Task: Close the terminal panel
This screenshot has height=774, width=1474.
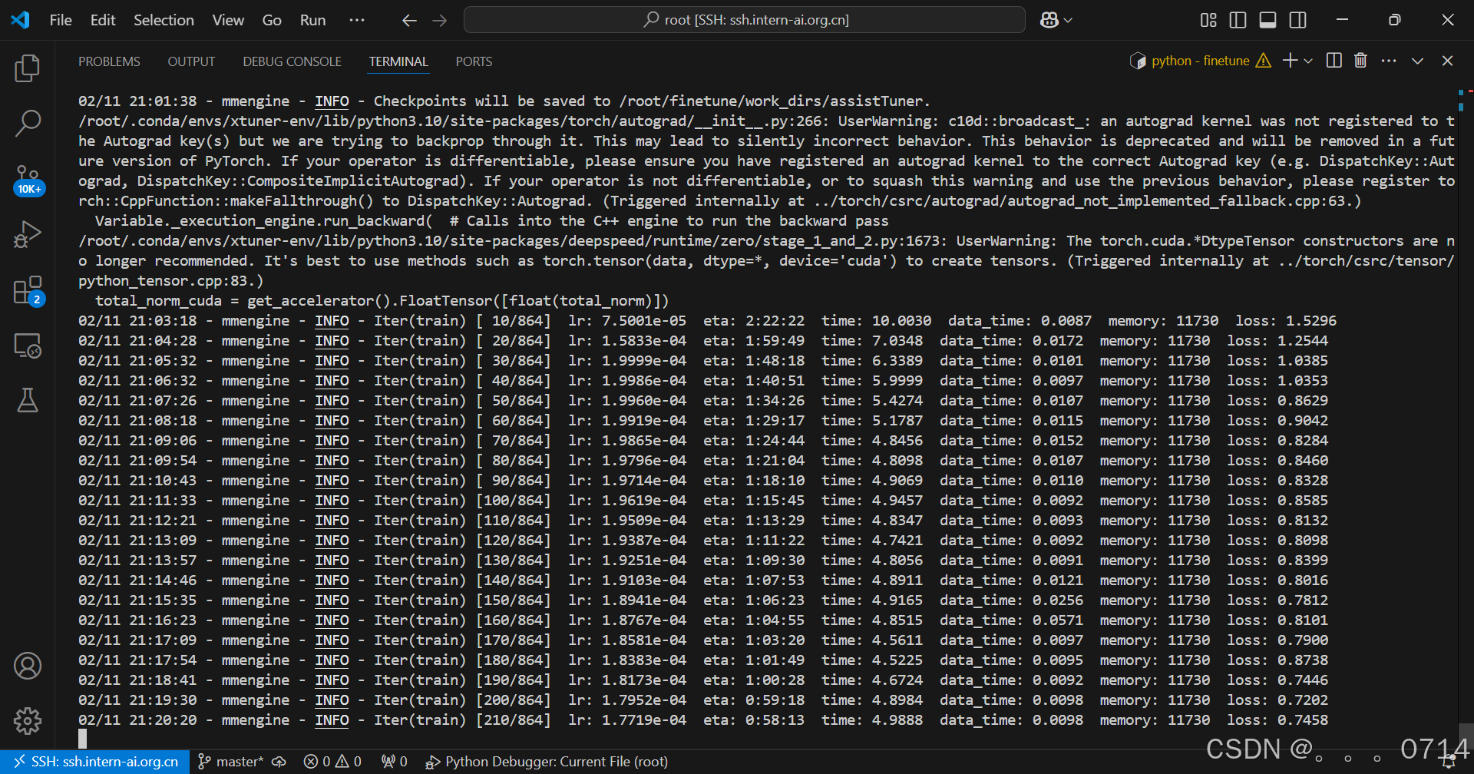Action: (x=1447, y=61)
